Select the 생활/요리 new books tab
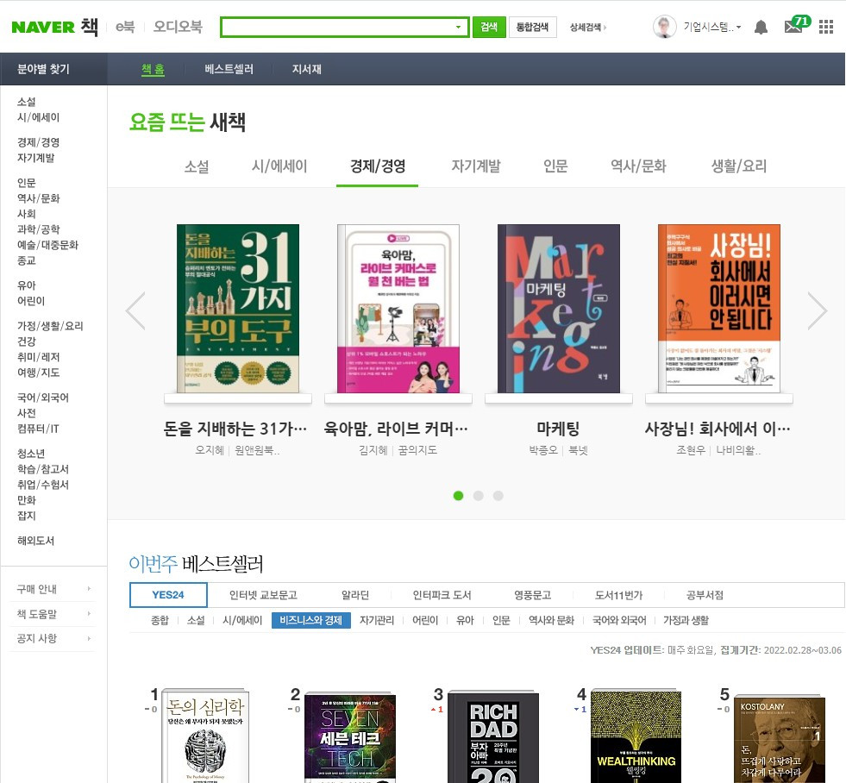Screen dimensions: 846x783 coord(738,166)
